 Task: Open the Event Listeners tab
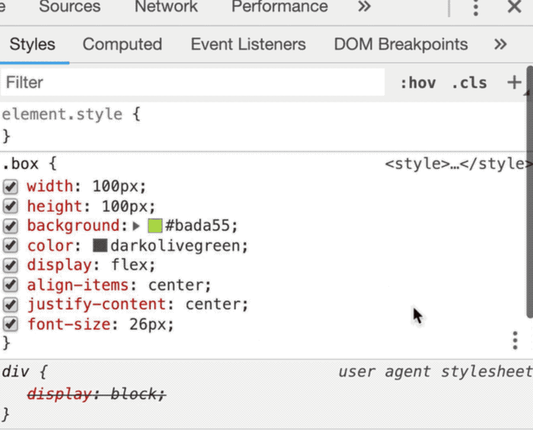point(248,44)
